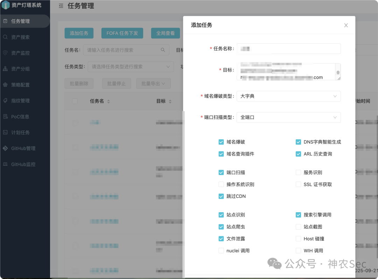This screenshot has height=279, width=378.
Task: Click inside the 任务名称 input field
Action: 288,48
